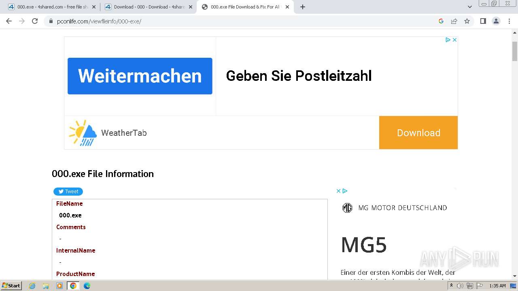Open the network tray icon
Viewport: 518px width, 291px height.
click(x=470, y=286)
